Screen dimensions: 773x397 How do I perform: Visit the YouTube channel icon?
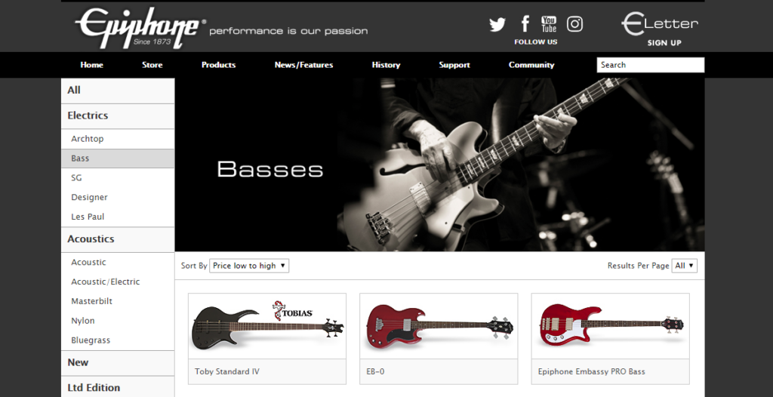click(549, 23)
